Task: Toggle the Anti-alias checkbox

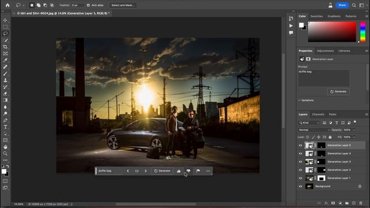Action: click(x=88, y=5)
